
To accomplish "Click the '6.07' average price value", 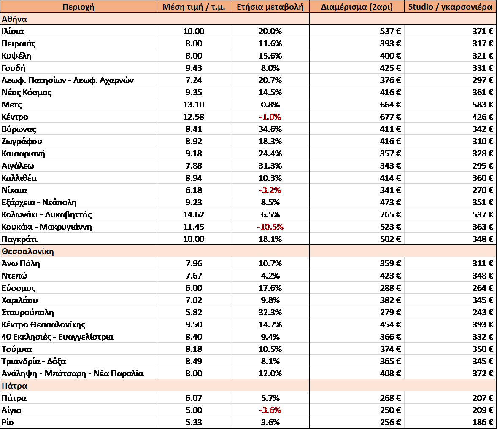I will 194,398.
